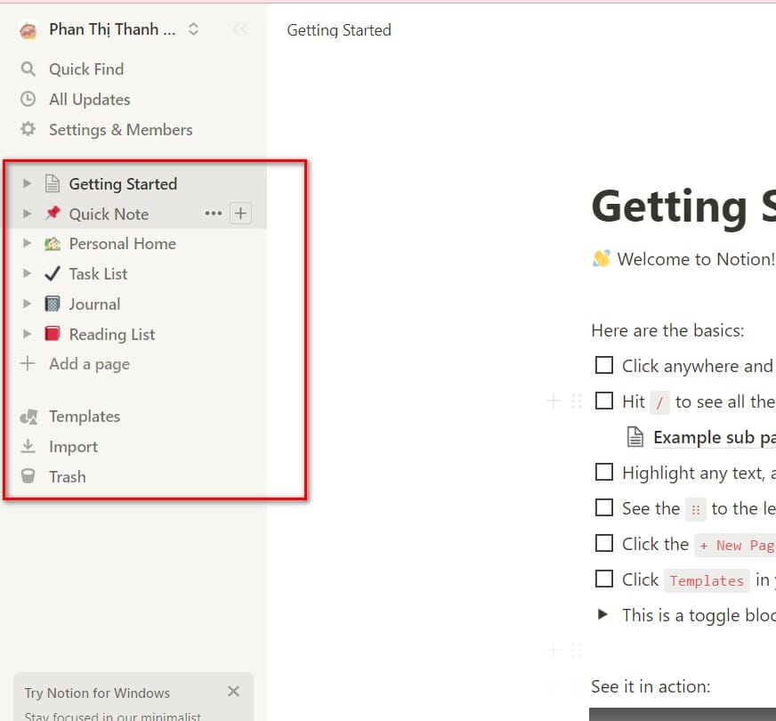
Task: Expand the Task List page tree
Action: 28,273
